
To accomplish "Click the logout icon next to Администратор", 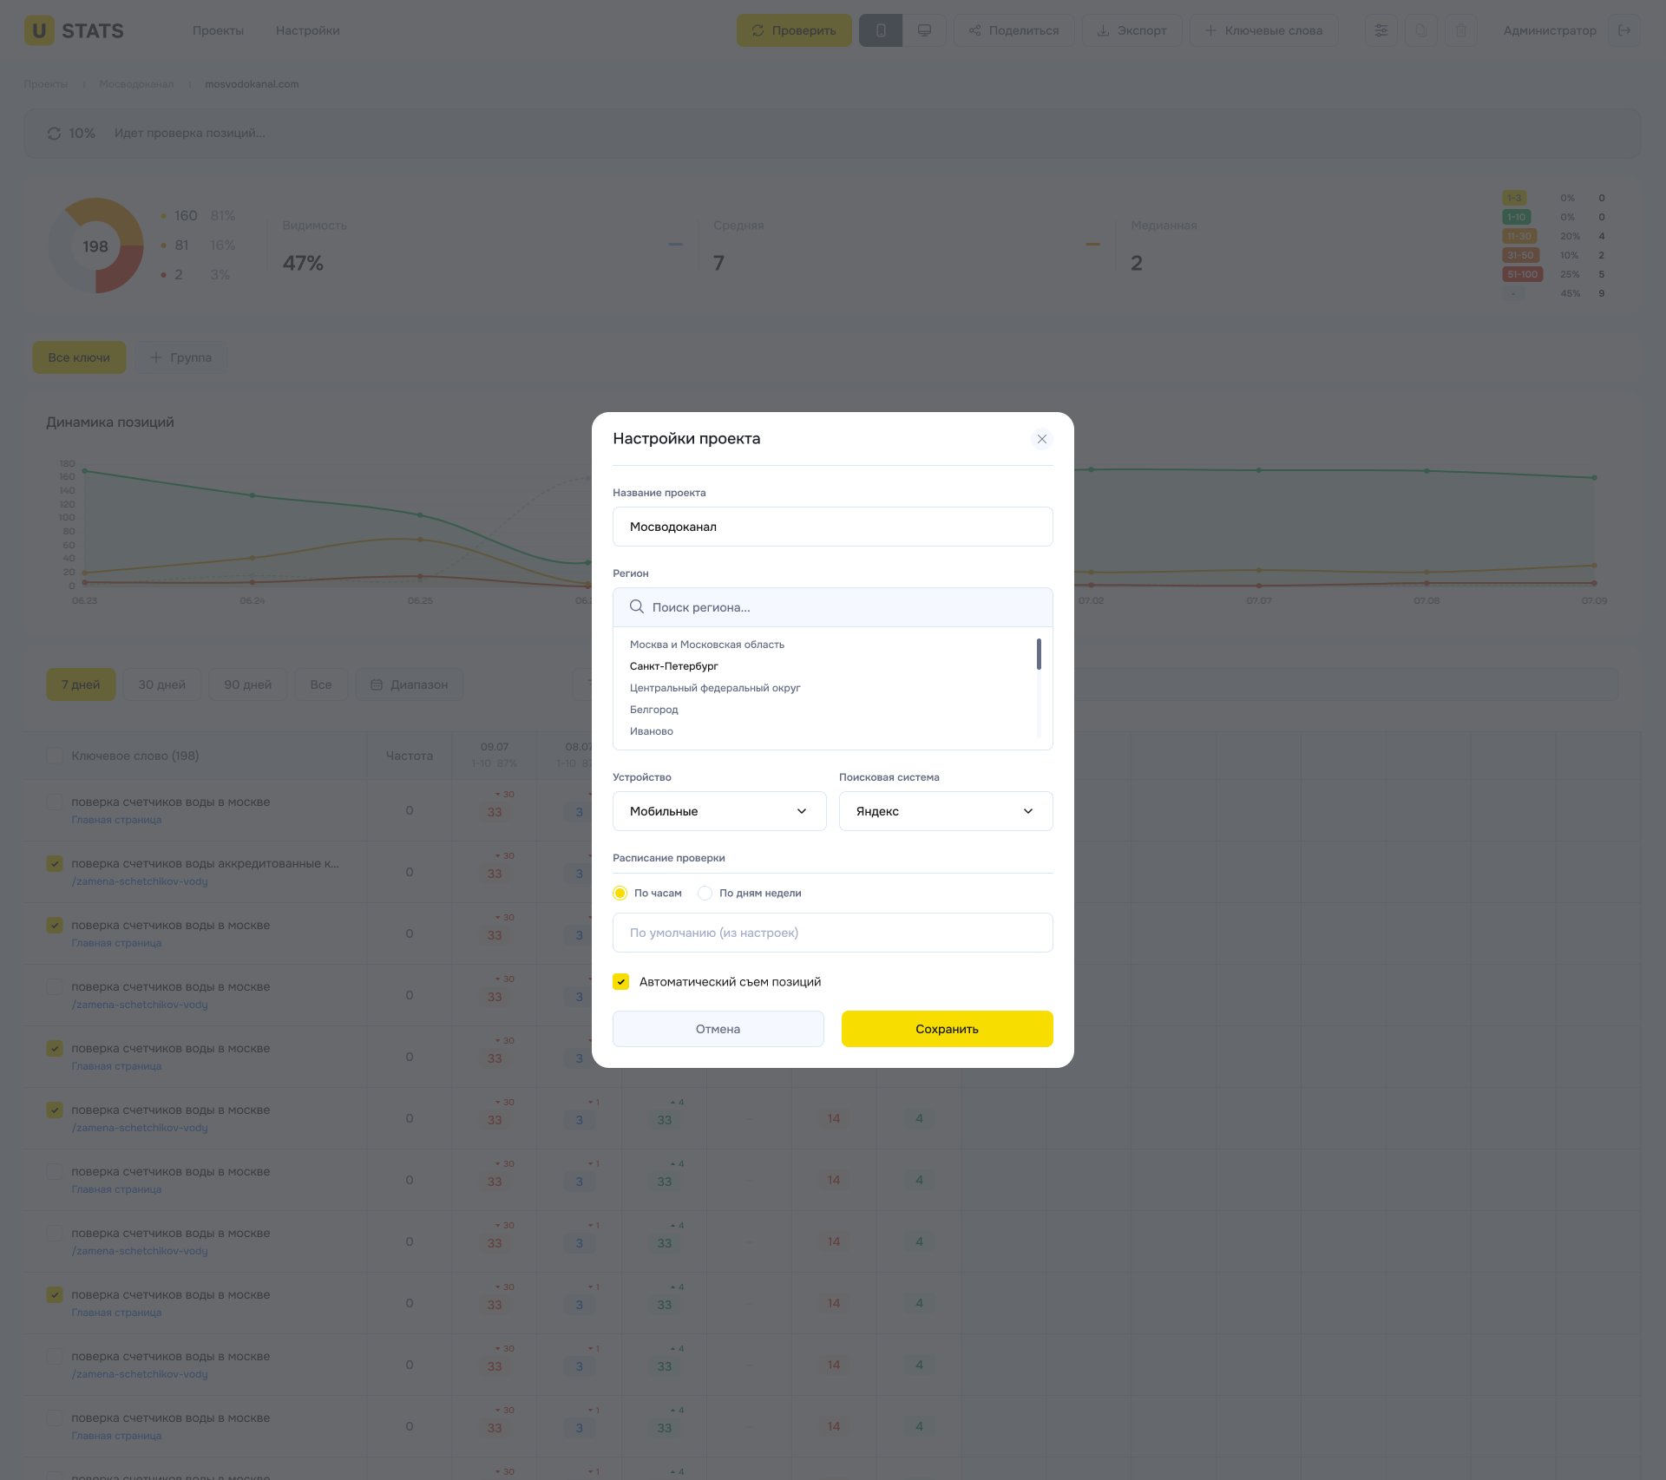I will tap(1623, 30).
